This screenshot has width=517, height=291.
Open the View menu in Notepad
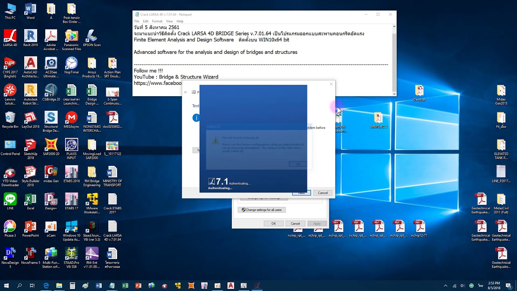169,21
